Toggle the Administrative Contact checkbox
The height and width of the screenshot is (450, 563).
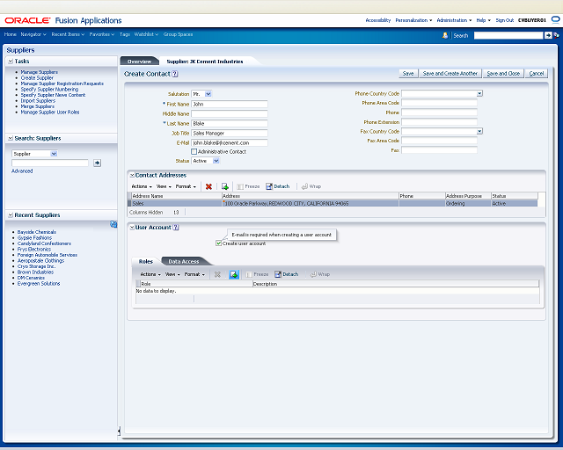pos(194,152)
